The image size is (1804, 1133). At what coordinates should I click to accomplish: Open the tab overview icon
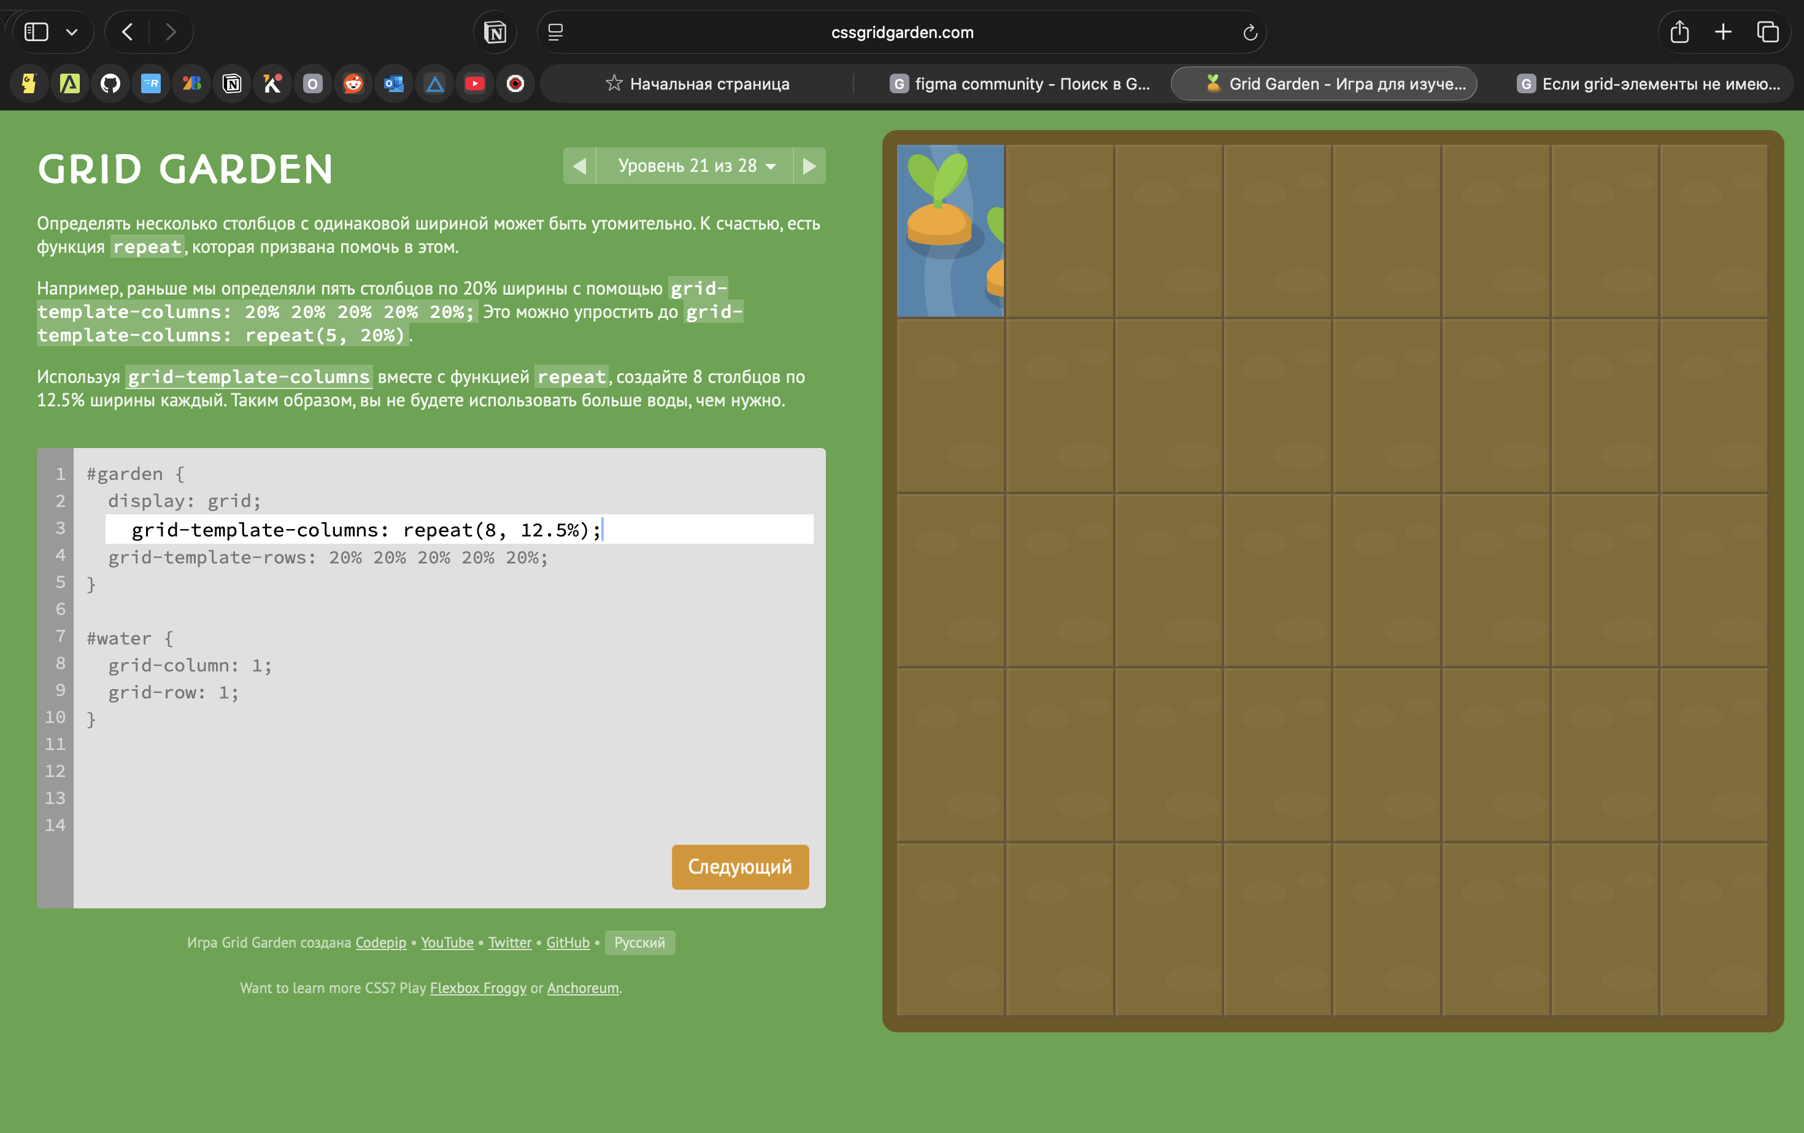(1767, 32)
